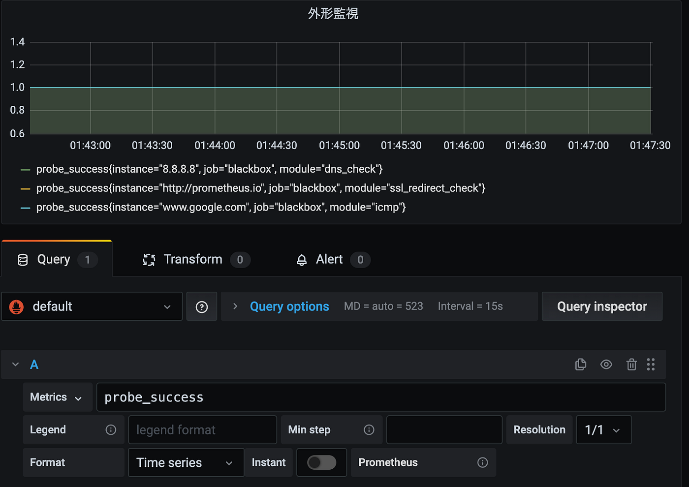689x487 pixels.
Task: Expand Query options chevron
Action: (235, 306)
